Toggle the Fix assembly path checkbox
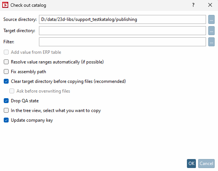Viewport: 218px width, 171px height. click(6, 72)
